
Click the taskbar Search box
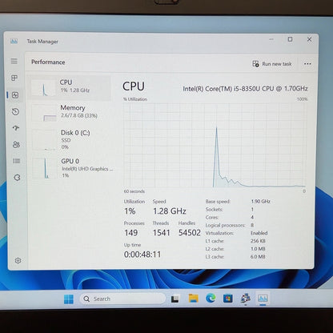(122, 299)
